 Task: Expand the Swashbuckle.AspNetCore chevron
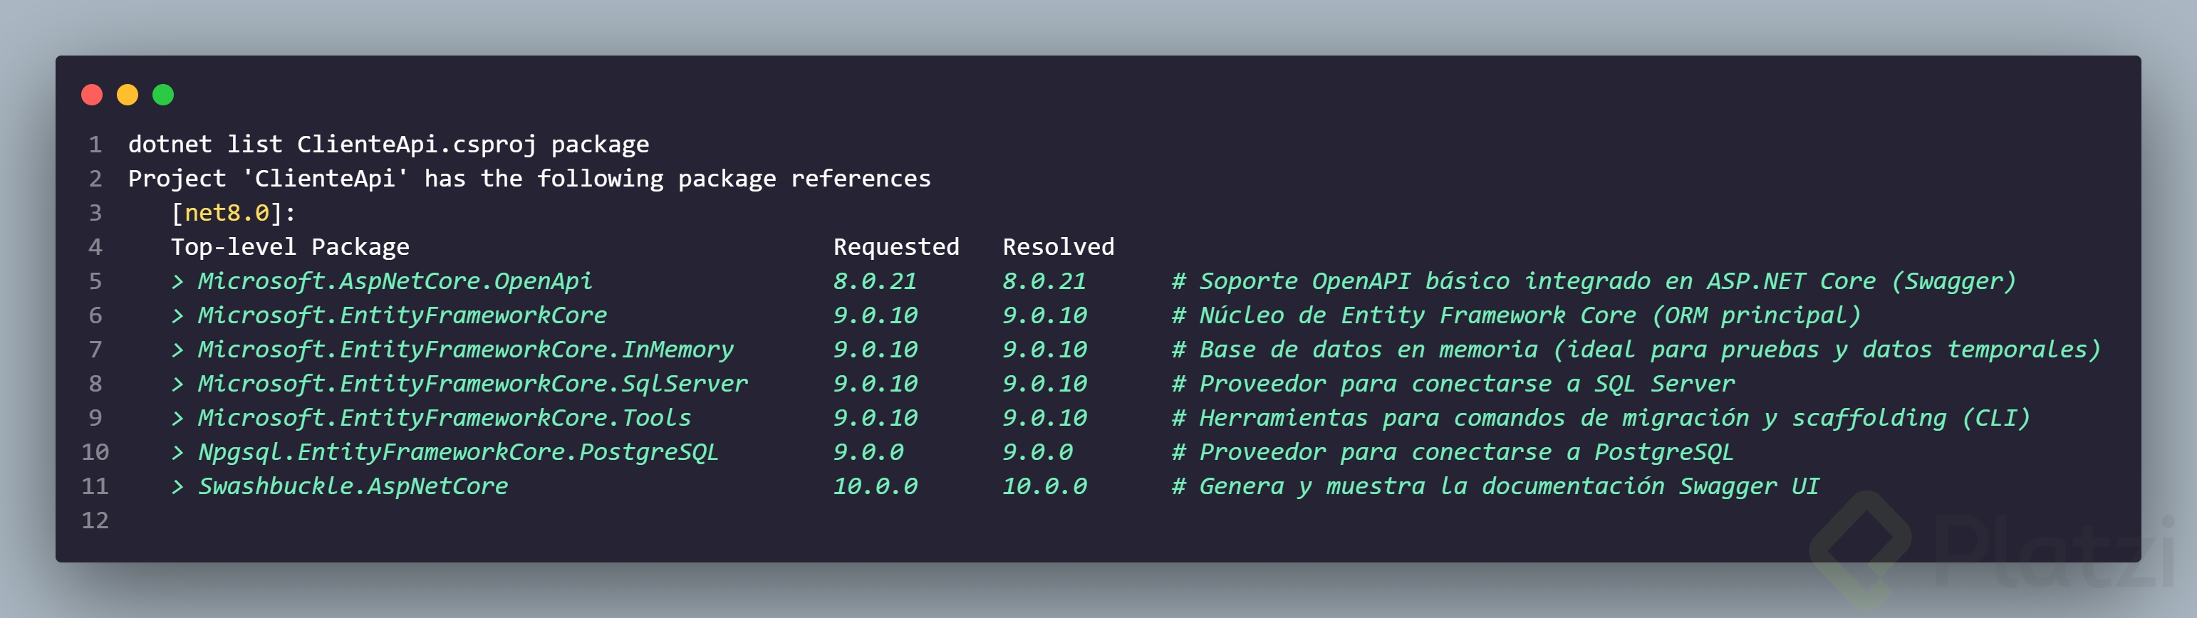click(177, 487)
